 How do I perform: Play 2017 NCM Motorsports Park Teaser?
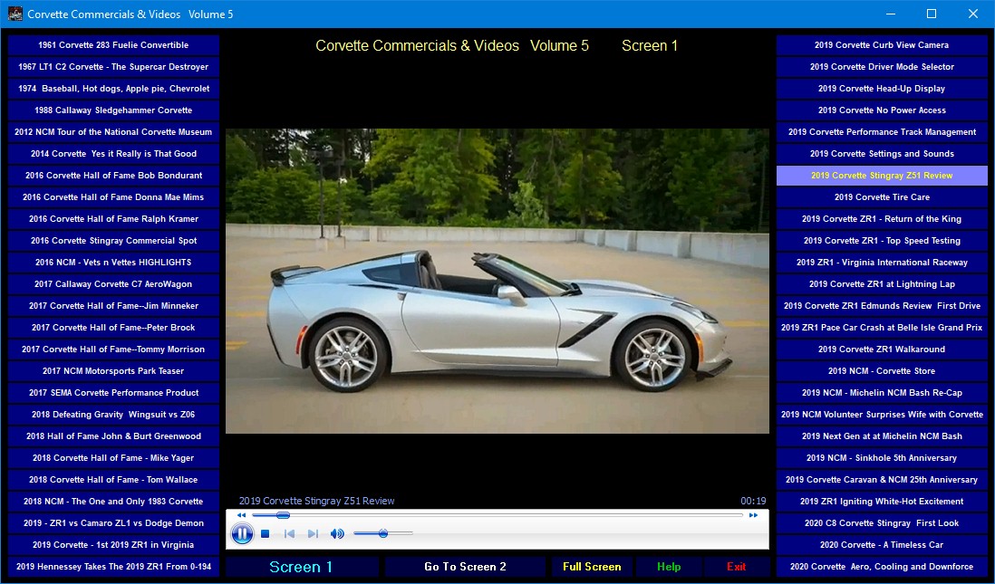(113, 371)
